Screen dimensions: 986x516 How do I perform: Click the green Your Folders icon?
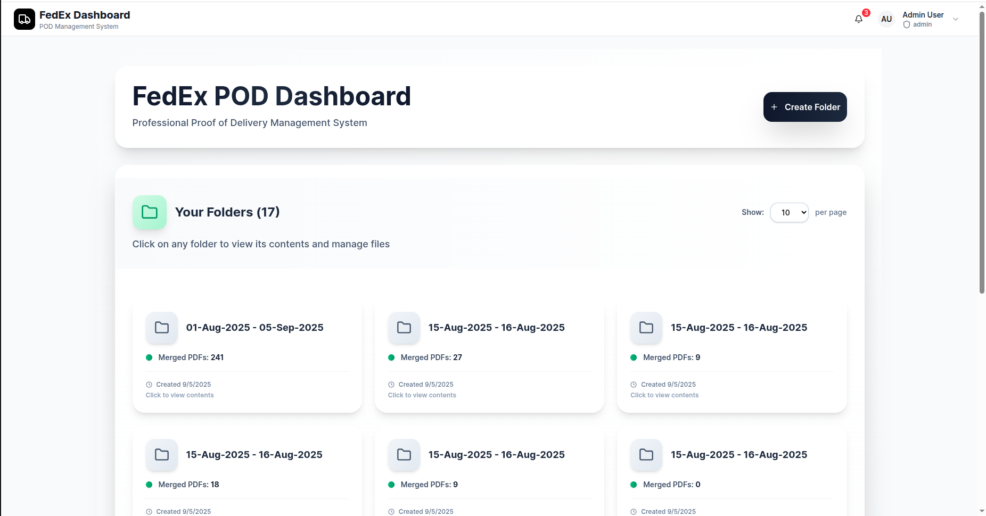tap(150, 212)
